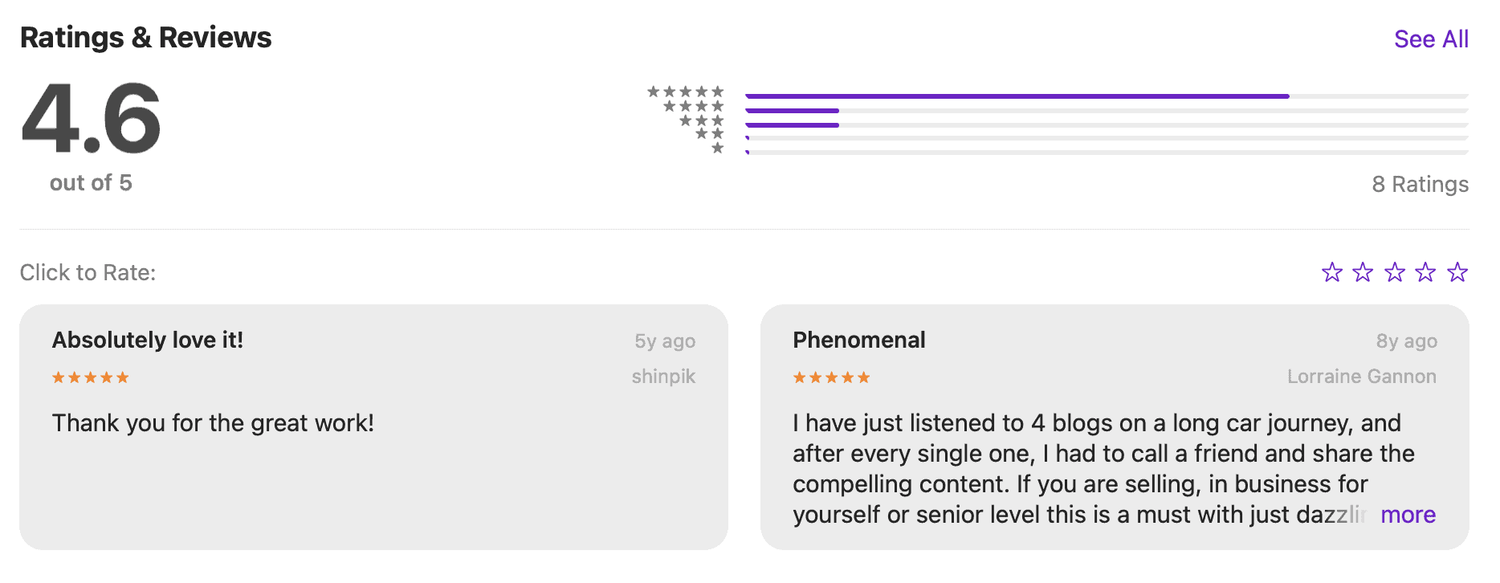Click the "8 Ratings" count label
The height and width of the screenshot is (583, 1500).
coord(1420,185)
